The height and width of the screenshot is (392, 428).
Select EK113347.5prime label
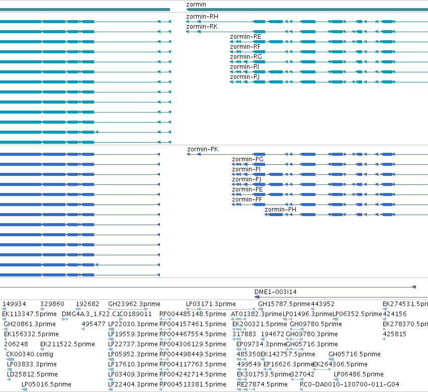[x=29, y=314]
